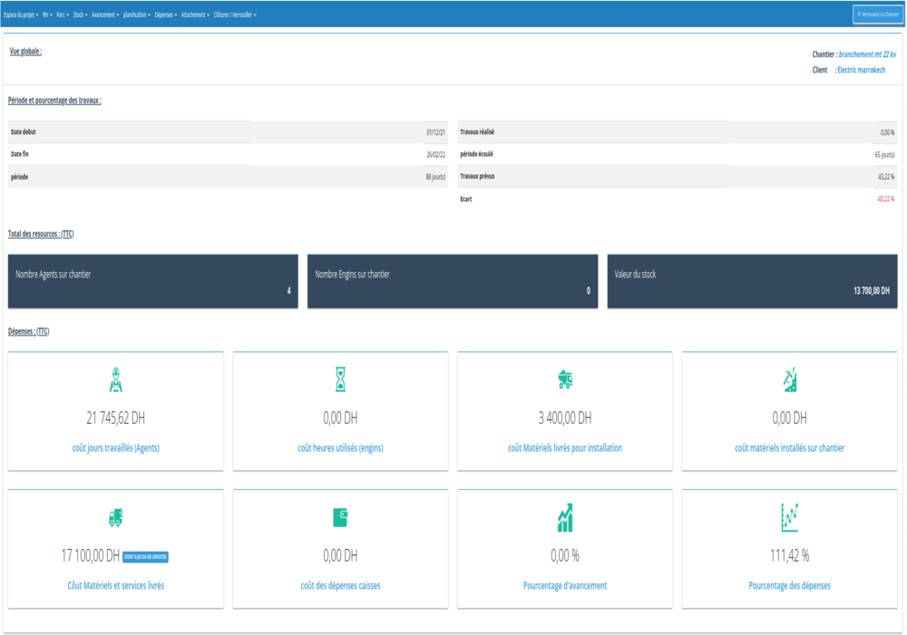Click the growth chart icon for progress
907x635 pixels.
[x=564, y=517]
